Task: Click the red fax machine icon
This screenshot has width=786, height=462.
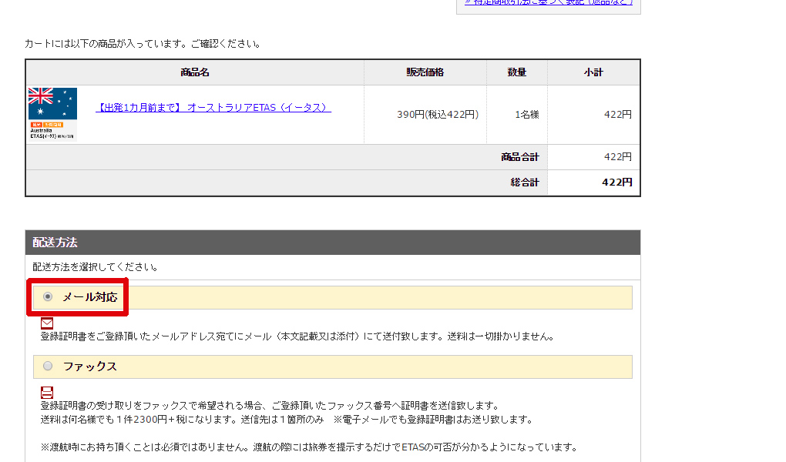Action: tap(47, 392)
